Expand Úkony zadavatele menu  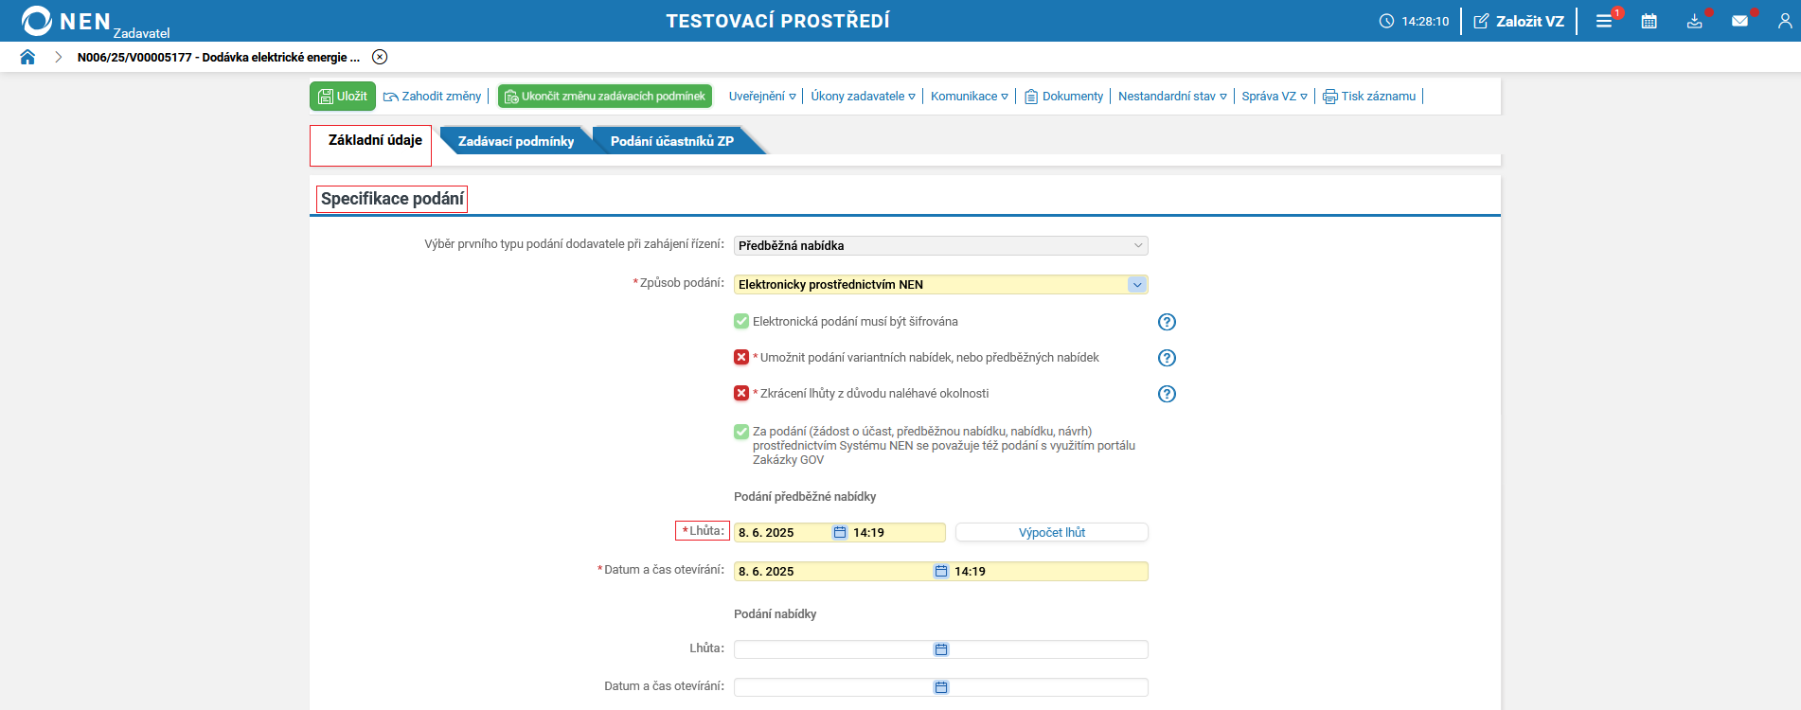[x=863, y=96]
